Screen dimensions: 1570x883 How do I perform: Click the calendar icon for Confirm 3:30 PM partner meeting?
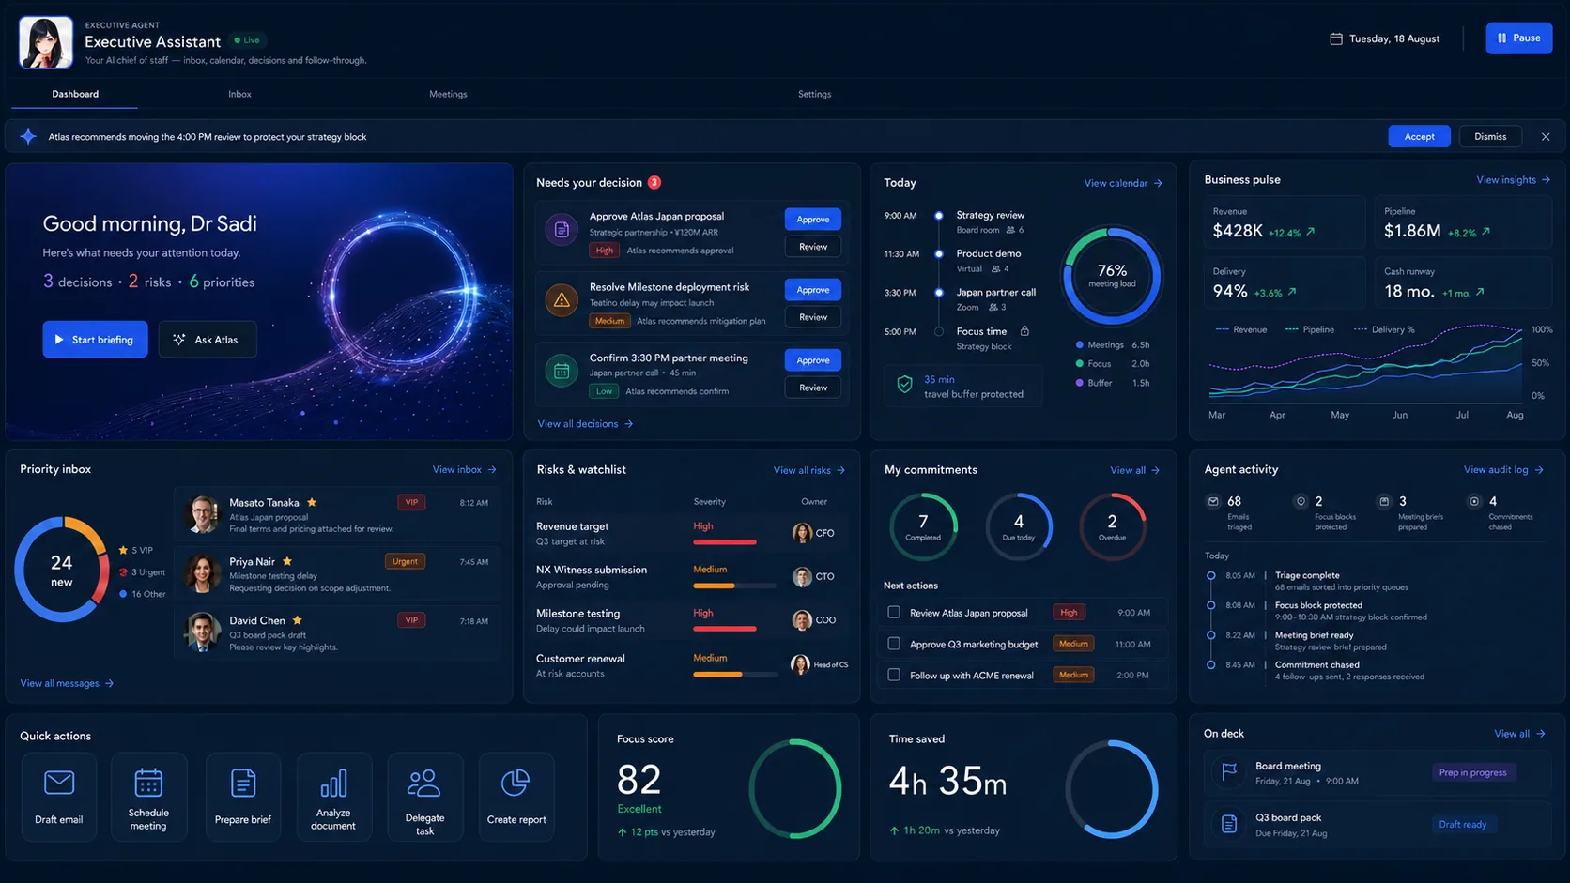click(562, 371)
